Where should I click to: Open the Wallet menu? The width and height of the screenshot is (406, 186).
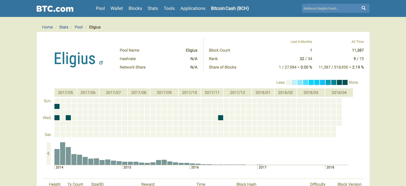(x=117, y=8)
